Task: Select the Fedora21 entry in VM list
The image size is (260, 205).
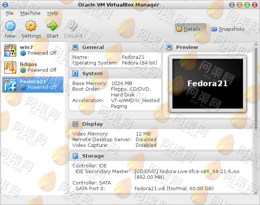Action: click(33, 85)
